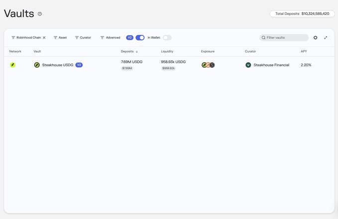The height and width of the screenshot is (219, 338).
Task: Click the Vault column header
Action: point(37,51)
